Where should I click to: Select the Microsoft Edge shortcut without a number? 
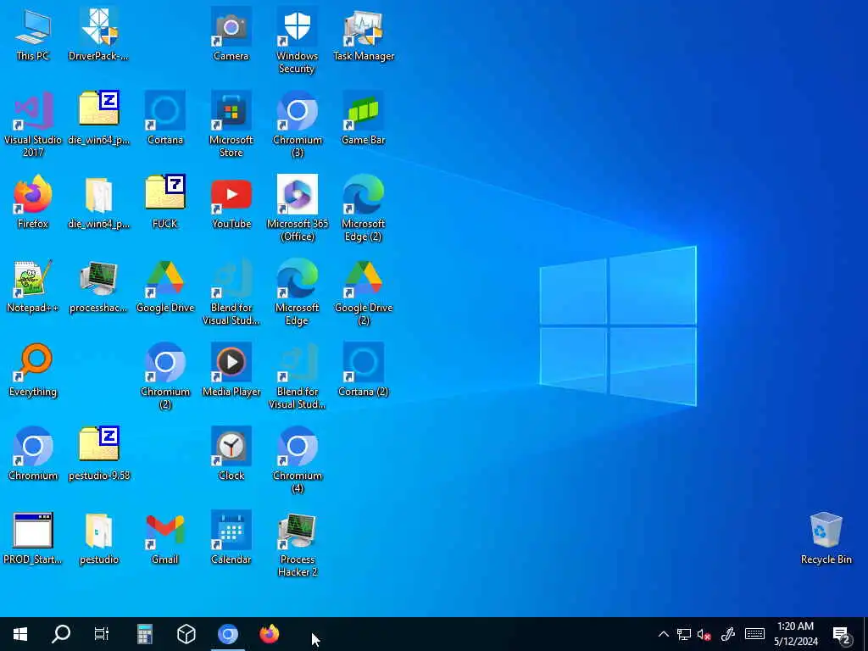(298, 292)
